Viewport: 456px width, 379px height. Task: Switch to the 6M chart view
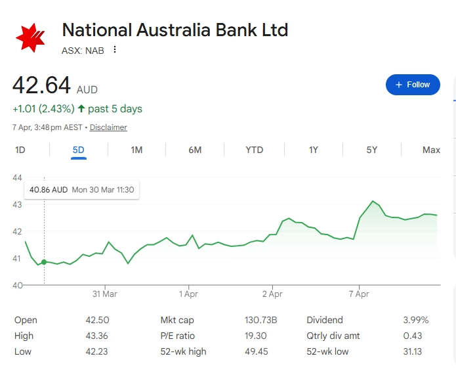pos(195,150)
